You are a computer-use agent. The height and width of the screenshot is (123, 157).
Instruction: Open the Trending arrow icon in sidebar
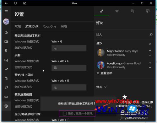click(6, 69)
